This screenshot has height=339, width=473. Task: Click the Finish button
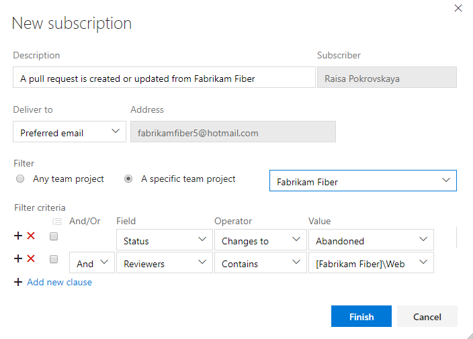tap(361, 316)
